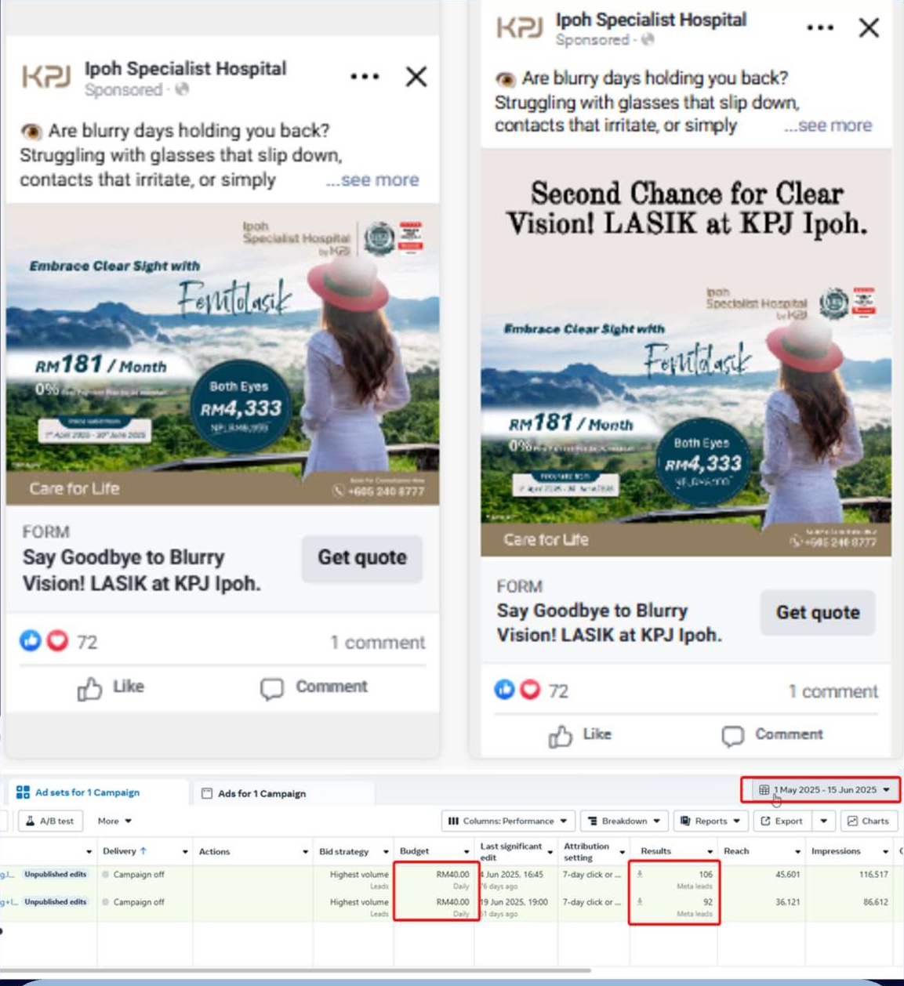Click the 116,517 impressions value
The height and width of the screenshot is (986, 904).
point(873,874)
